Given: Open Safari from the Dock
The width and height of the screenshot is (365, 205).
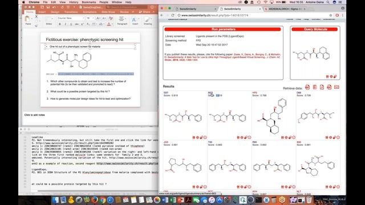Looking at the screenshot, I should (110, 200).
